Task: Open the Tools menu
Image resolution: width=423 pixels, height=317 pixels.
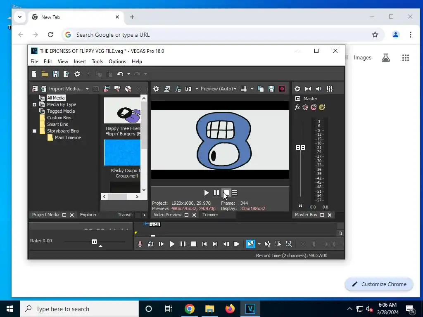Action: [97, 62]
